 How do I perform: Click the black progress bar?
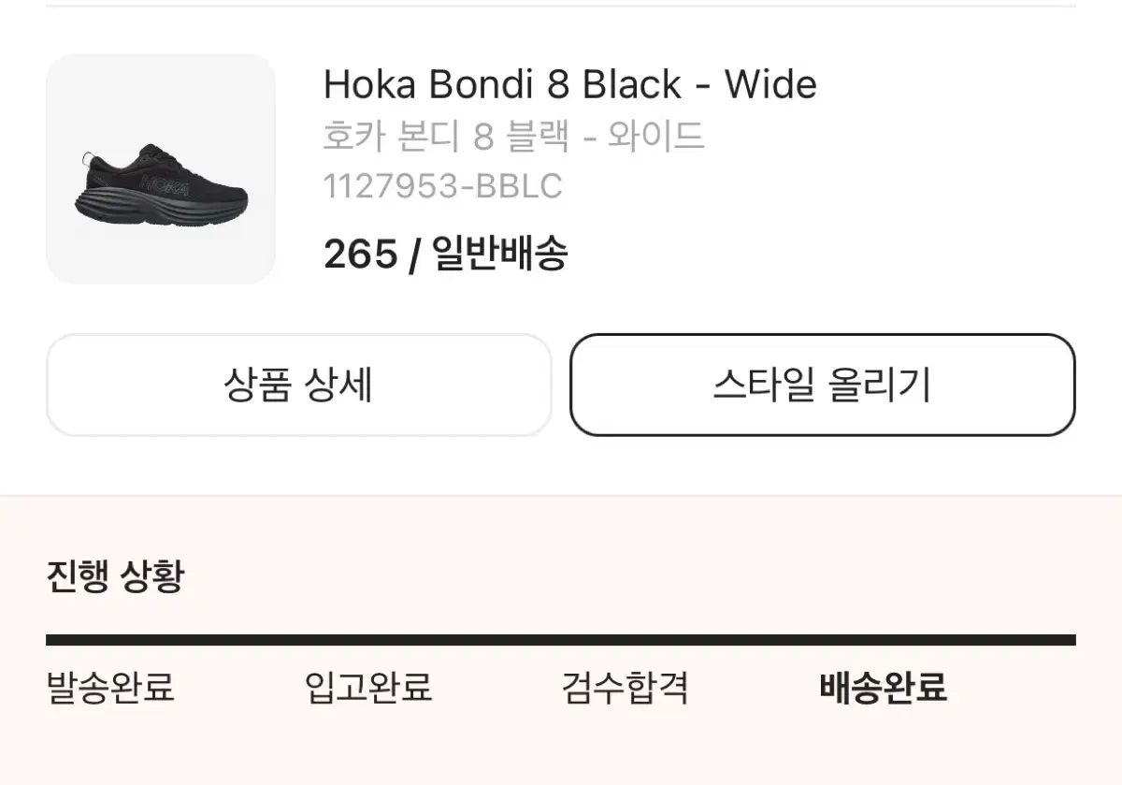[561, 640]
